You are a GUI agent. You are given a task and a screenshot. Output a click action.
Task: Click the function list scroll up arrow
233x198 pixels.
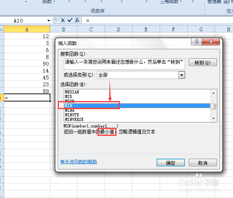214,93
